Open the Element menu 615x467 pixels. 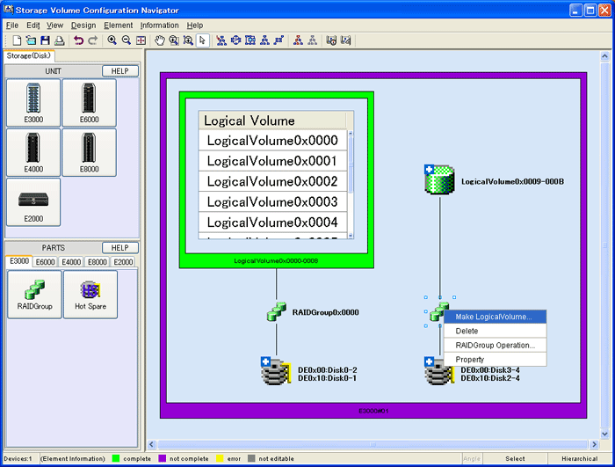(118, 26)
